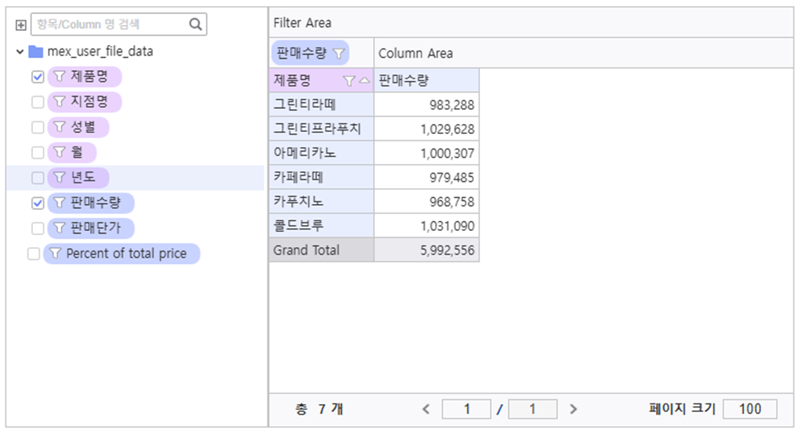Click filter icon in 제품명 row header
808x437 pixels.
(349, 81)
